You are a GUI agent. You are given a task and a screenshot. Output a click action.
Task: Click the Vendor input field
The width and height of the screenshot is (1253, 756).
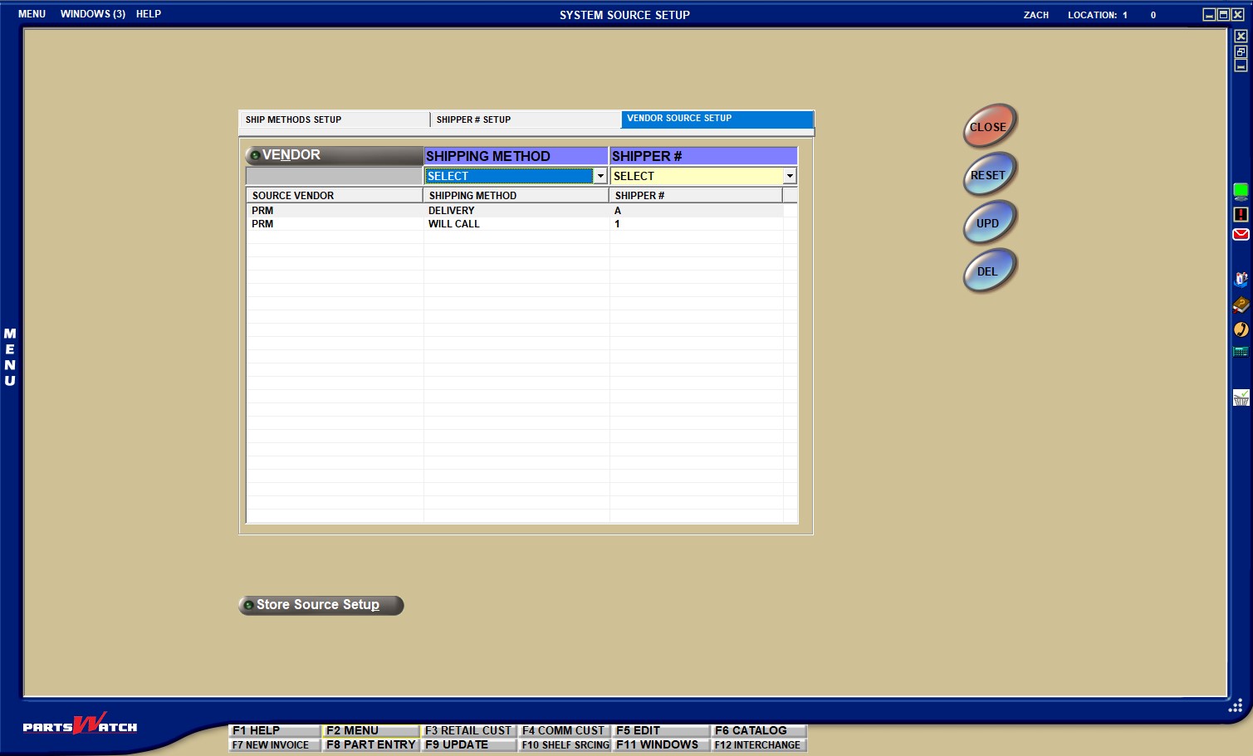[x=334, y=176]
